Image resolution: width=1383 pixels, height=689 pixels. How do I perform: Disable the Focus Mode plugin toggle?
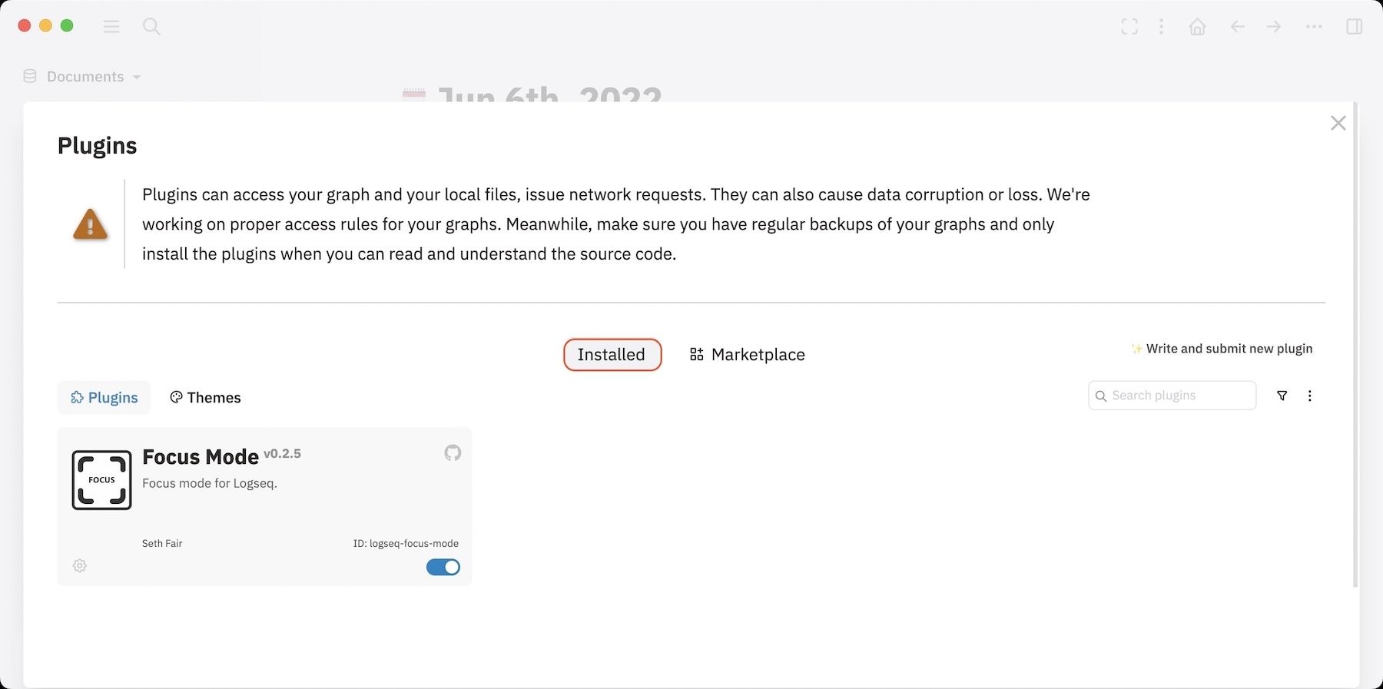pos(443,567)
